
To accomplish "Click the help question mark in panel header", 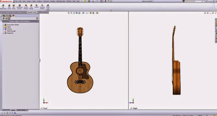I will (x=38, y=21).
